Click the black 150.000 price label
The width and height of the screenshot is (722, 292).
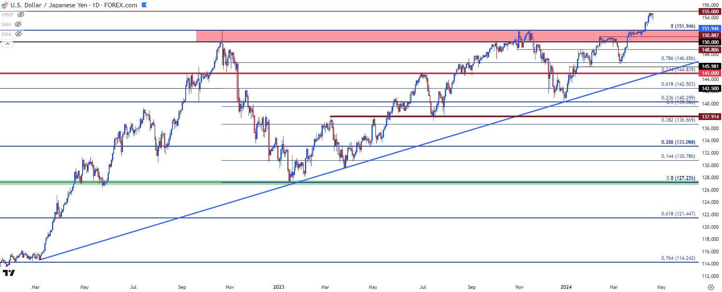710,42
